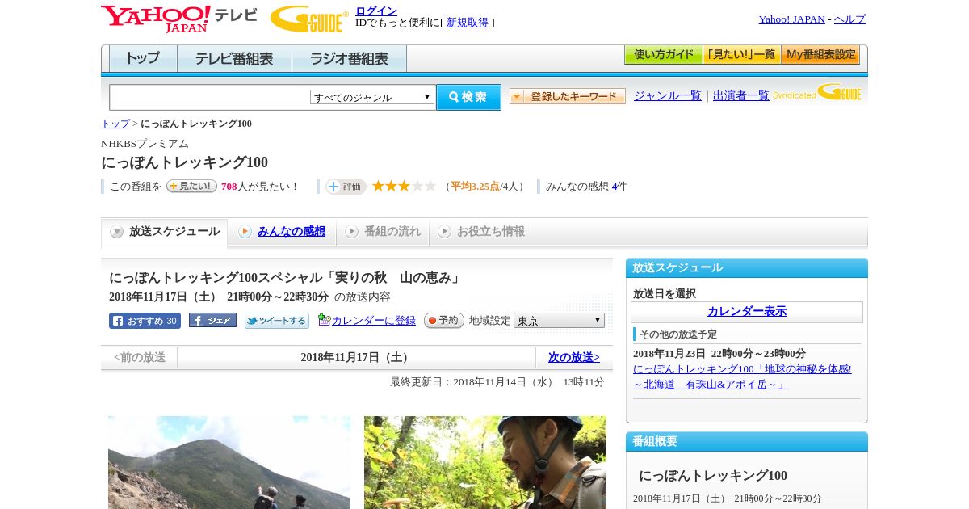Click the calendar icon beside カレンダーに登録
This screenshot has height=509, width=969.
(325, 320)
